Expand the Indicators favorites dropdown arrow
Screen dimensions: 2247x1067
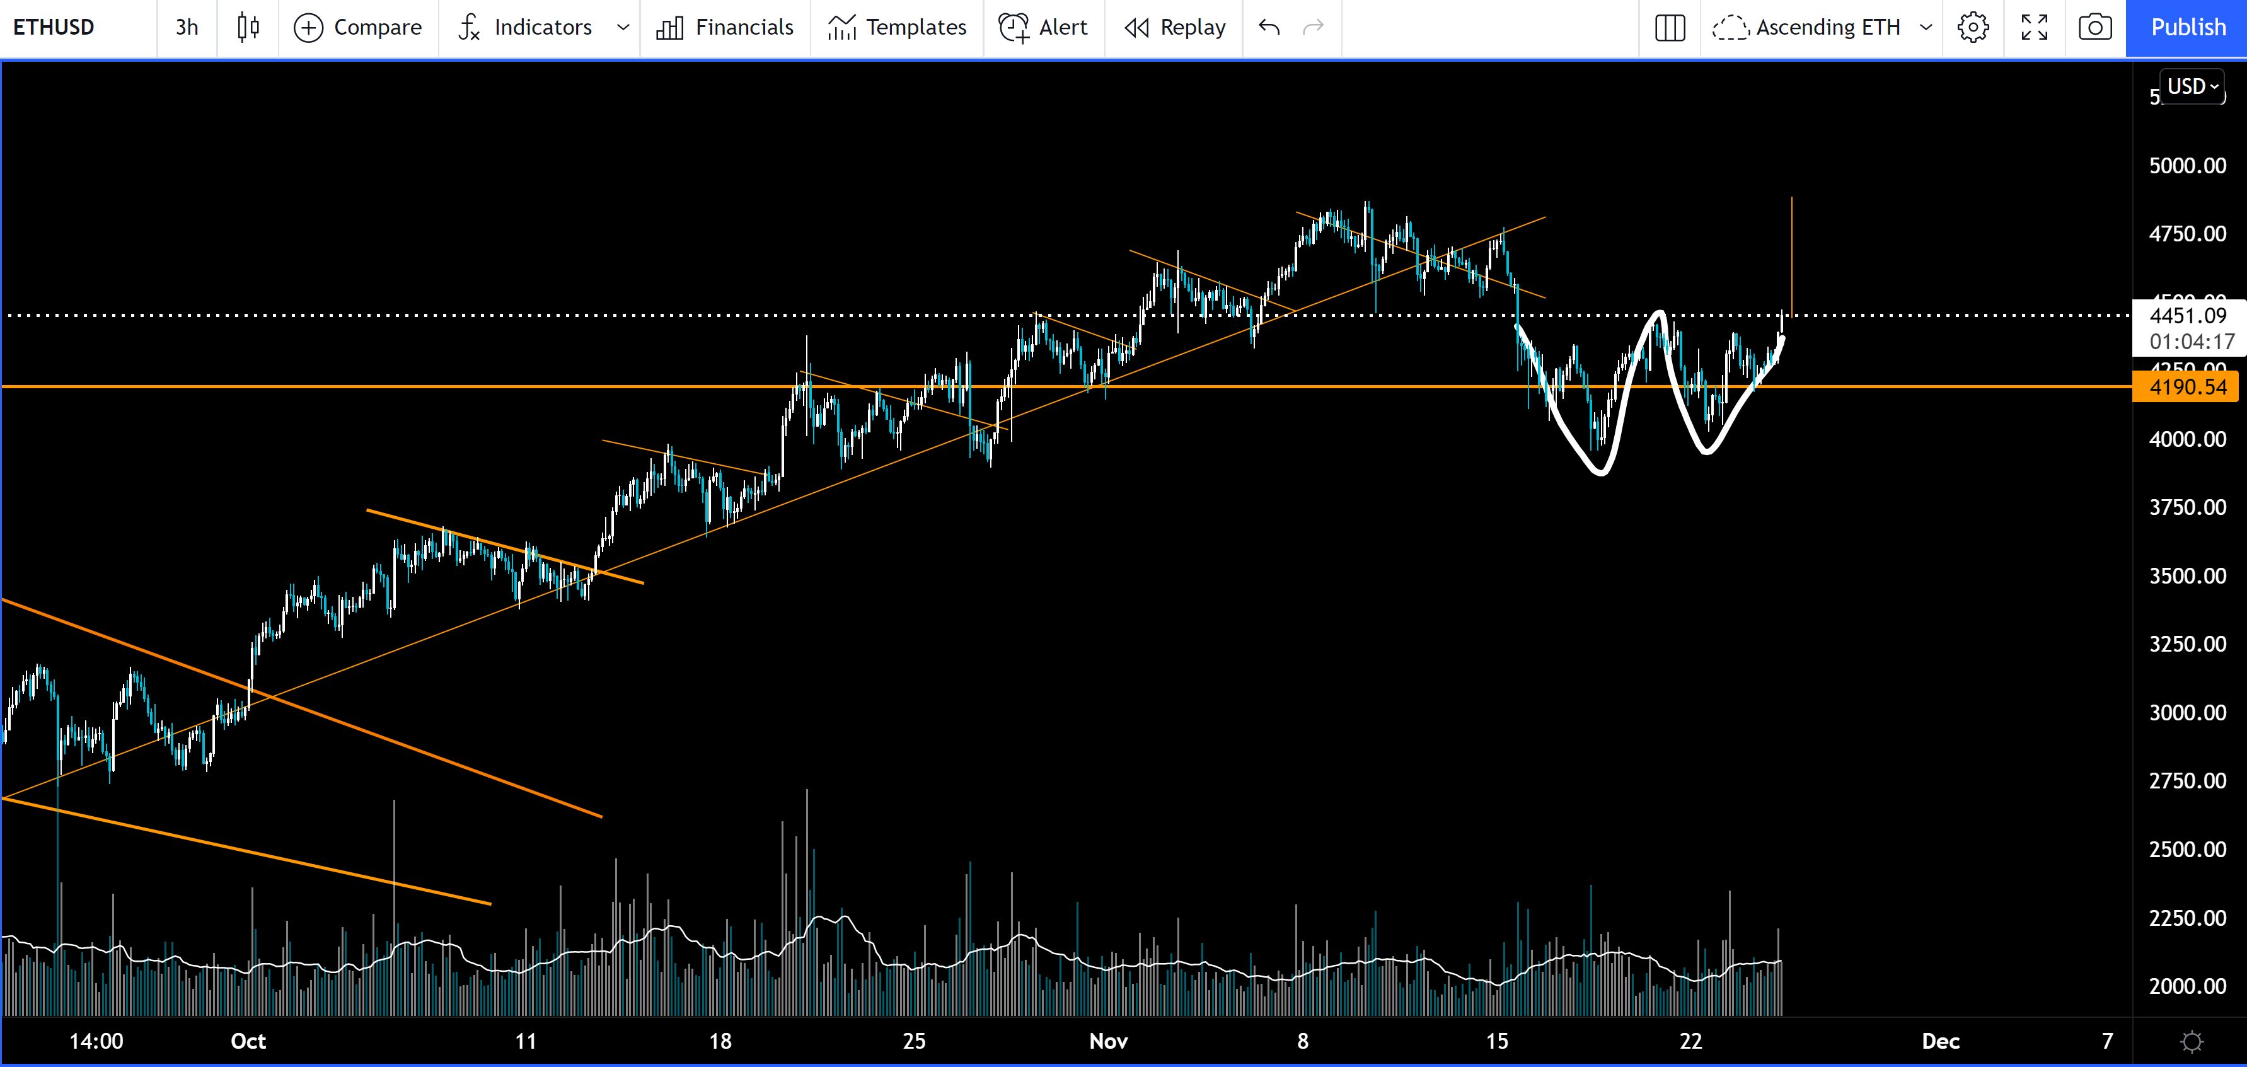pos(623,28)
